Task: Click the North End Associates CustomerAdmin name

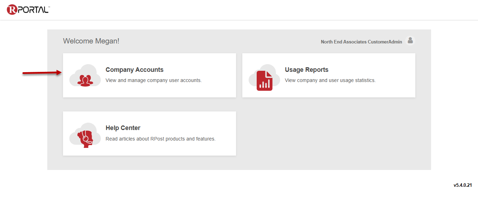Action: [361, 42]
